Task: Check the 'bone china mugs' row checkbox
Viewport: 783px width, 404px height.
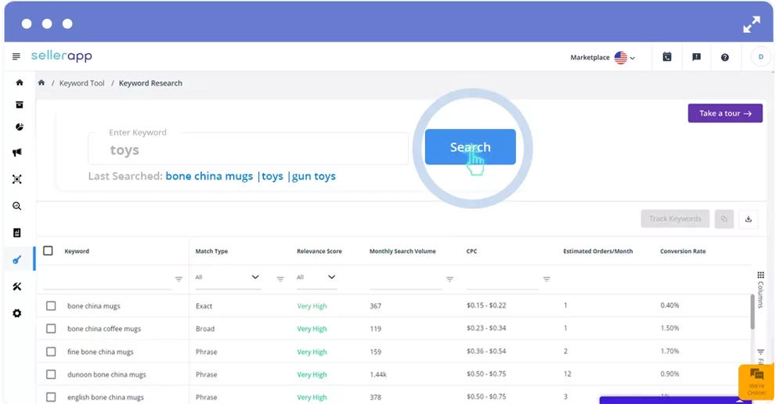Action: [x=51, y=305]
